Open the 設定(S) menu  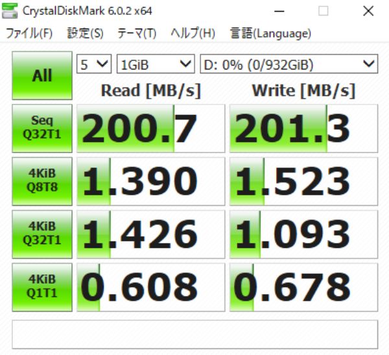point(85,33)
